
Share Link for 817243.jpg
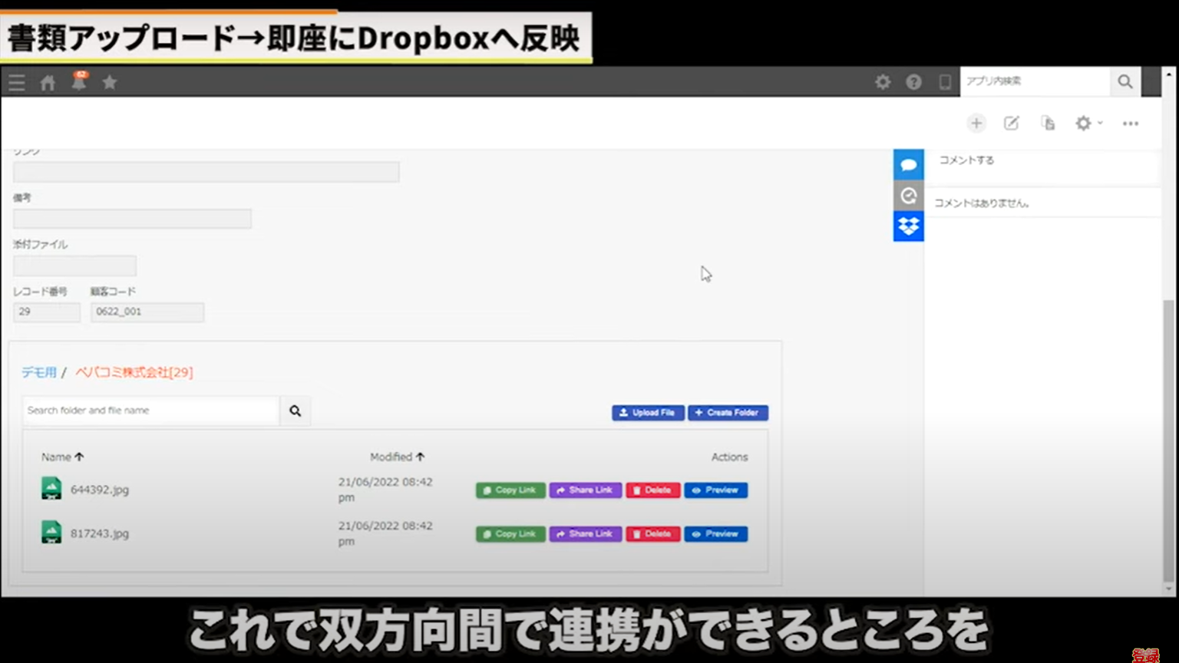(585, 534)
